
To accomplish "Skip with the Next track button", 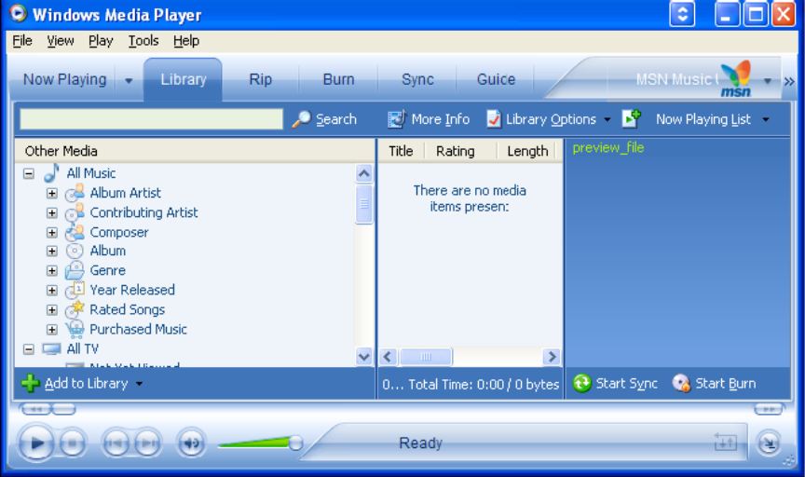I will click(x=148, y=443).
